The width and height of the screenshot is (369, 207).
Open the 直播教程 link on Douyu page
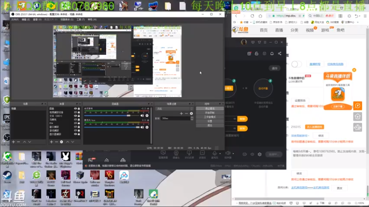tap(315, 64)
